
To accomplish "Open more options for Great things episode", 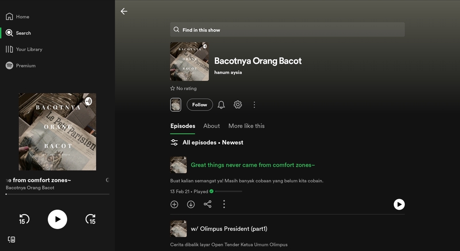I will point(224,205).
